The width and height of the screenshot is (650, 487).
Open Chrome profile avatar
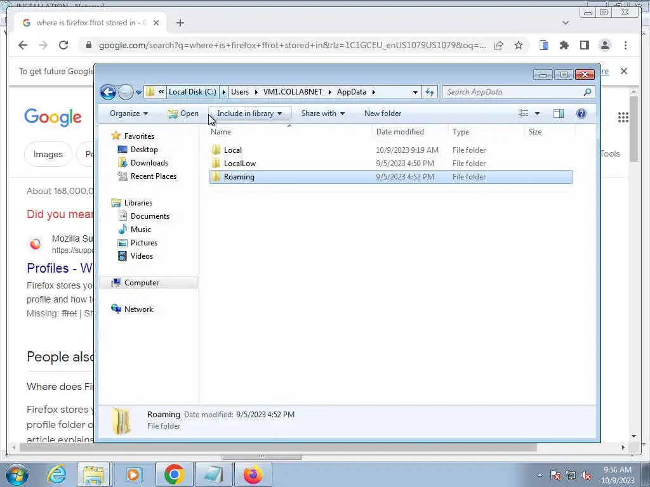pyautogui.click(x=605, y=45)
